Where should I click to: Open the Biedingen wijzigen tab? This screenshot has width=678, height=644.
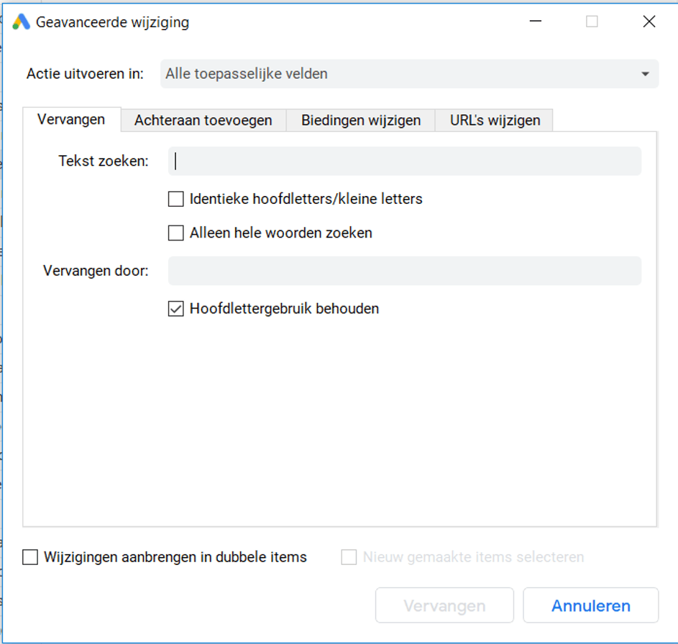click(361, 121)
